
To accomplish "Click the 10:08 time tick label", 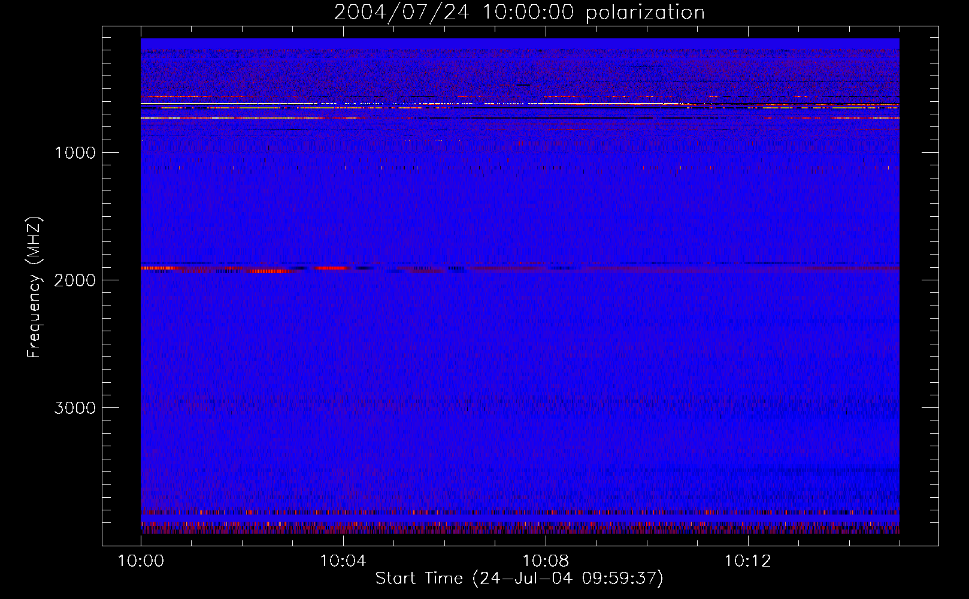I will tap(546, 561).
